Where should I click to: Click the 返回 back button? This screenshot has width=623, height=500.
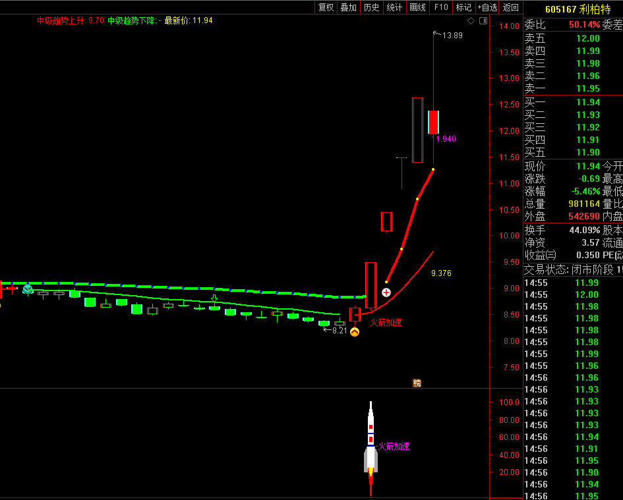click(510, 7)
